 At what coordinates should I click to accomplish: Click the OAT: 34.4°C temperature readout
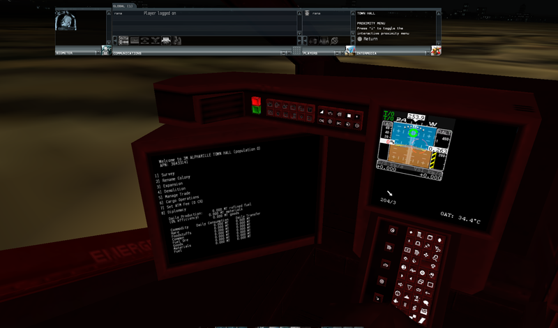point(460,218)
